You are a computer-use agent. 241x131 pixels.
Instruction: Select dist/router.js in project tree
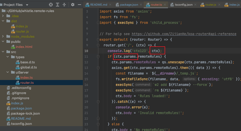coord(22,31)
